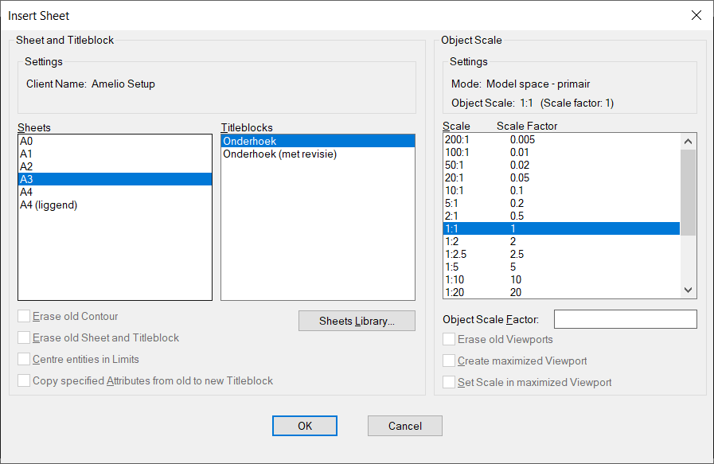
Task: Click the scale list scroll-down arrow
Action: [688, 290]
